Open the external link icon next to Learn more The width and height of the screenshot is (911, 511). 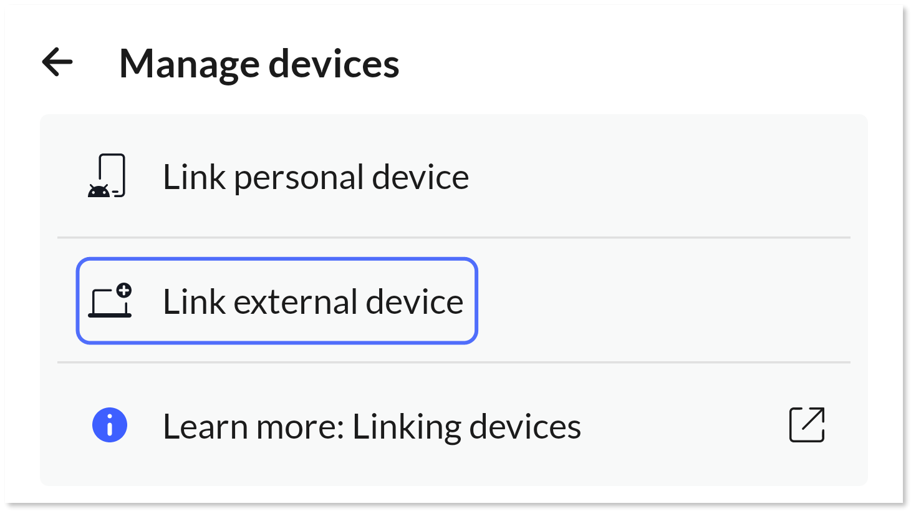tap(807, 425)
